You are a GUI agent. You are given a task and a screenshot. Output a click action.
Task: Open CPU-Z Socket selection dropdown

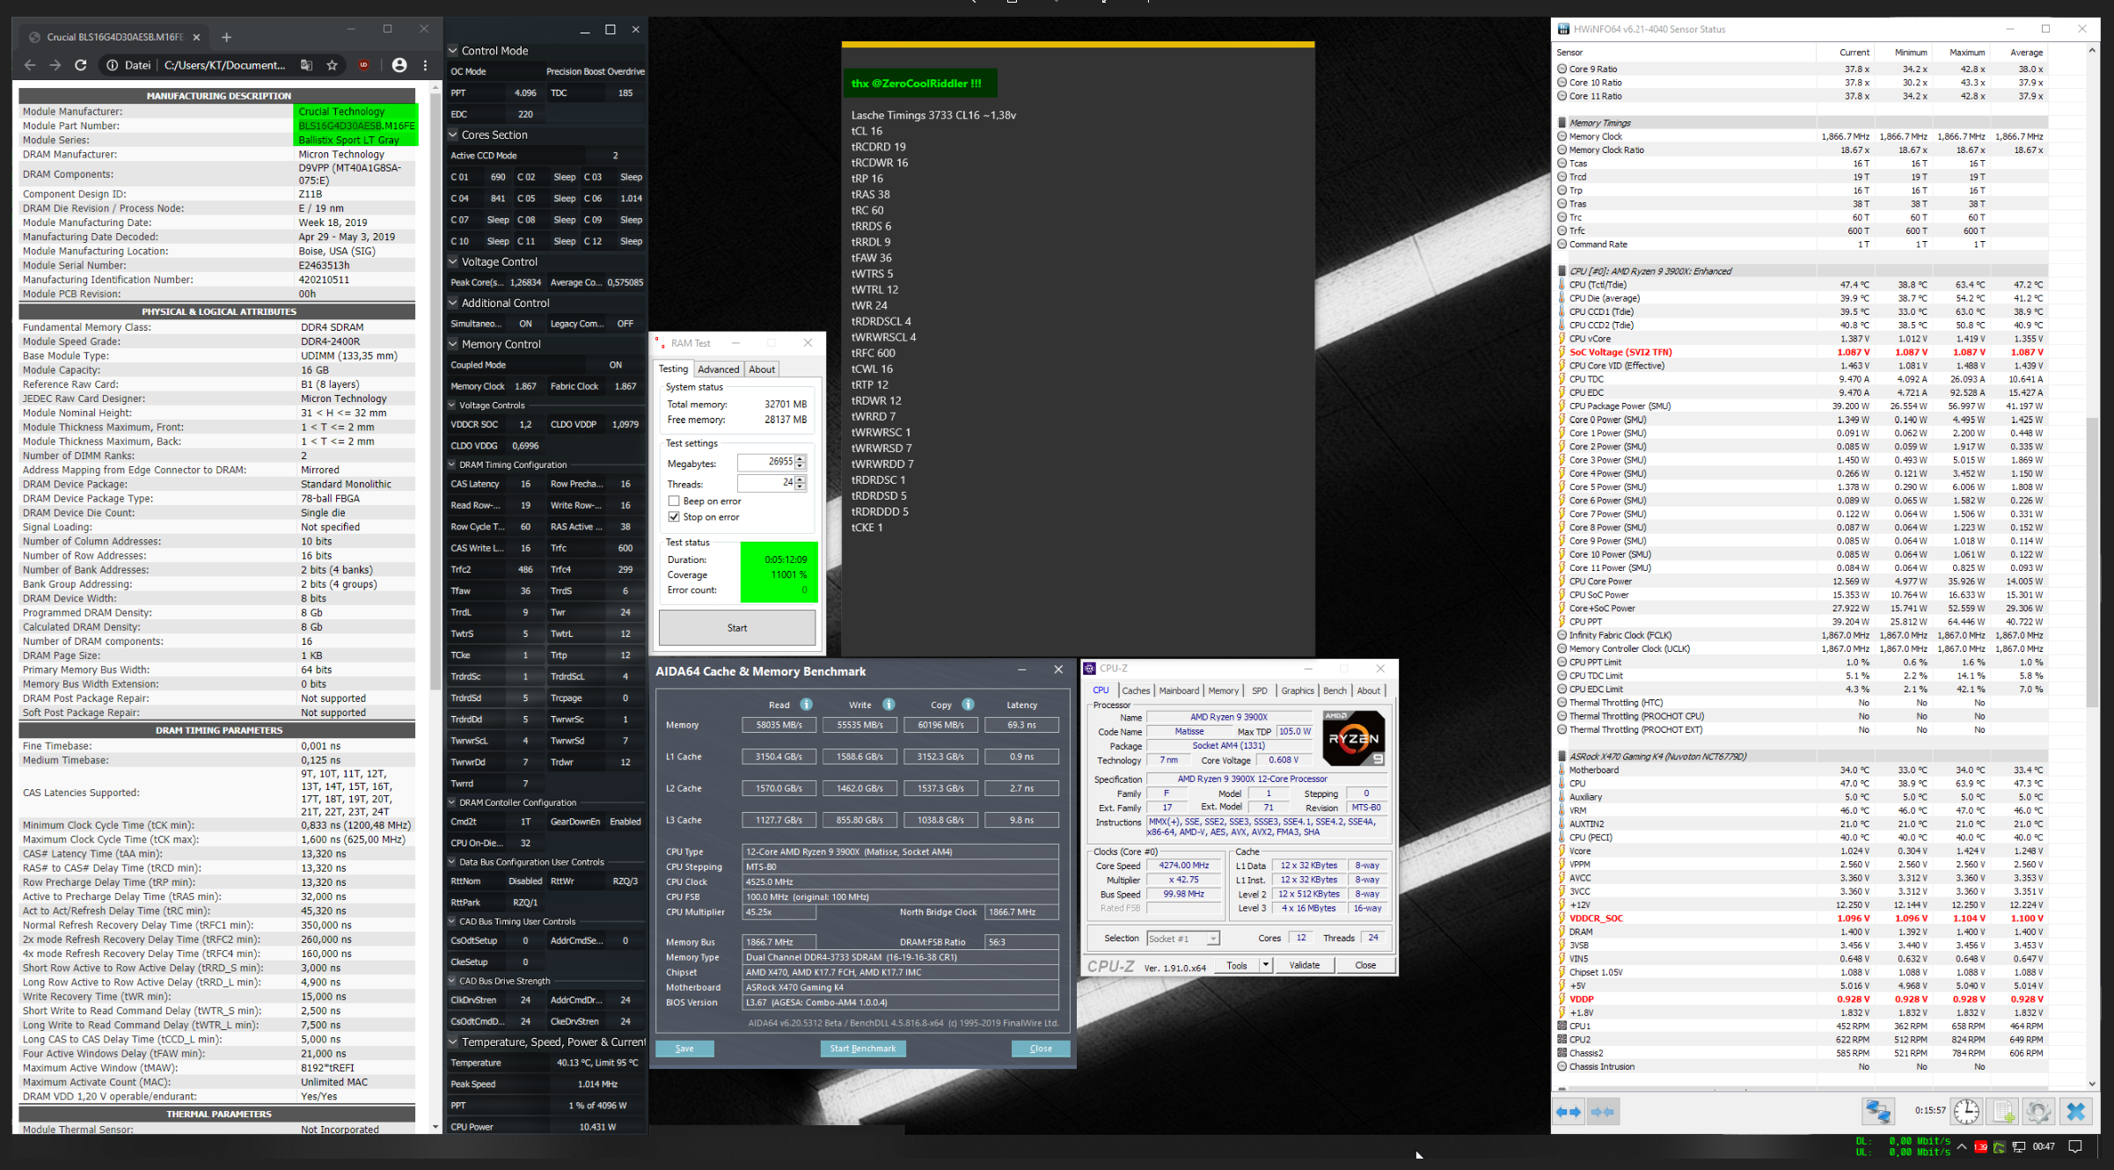click(x=1212, y=939)
